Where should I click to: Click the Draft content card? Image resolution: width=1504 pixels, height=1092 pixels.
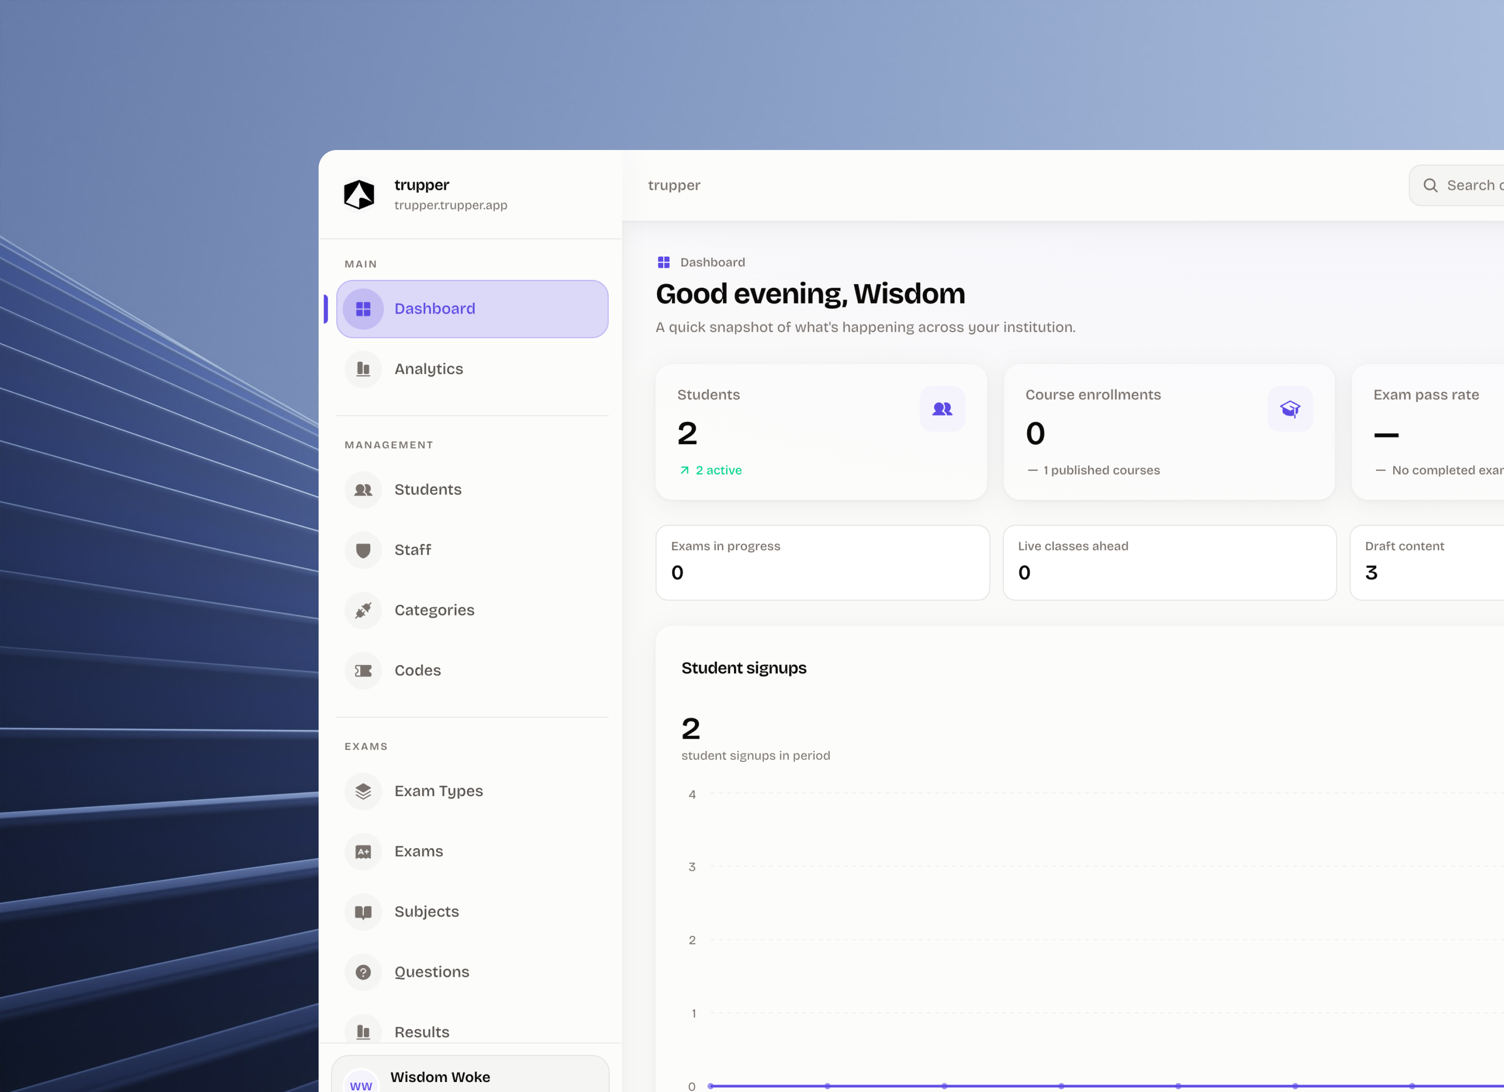click(1427, 563)
